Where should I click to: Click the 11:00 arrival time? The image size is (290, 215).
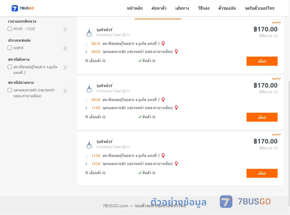[x=96, y=108]
